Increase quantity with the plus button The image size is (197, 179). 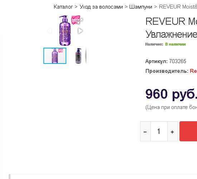click(x=173, y=131)
